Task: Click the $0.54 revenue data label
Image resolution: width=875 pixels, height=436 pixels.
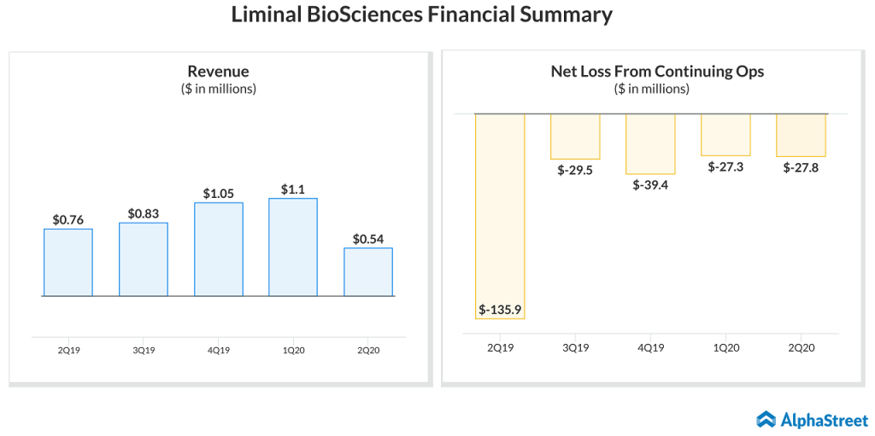Action: pos(368,239)
